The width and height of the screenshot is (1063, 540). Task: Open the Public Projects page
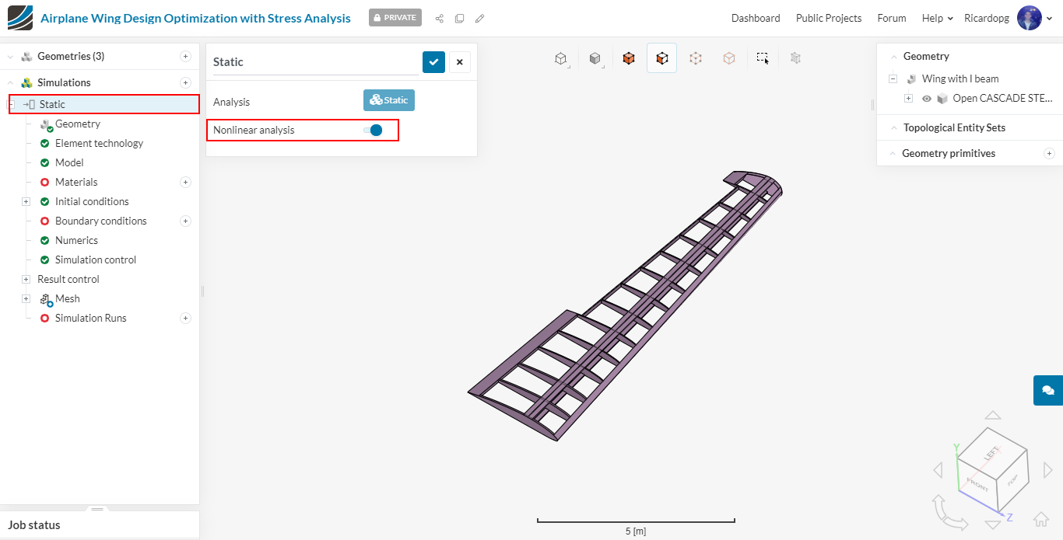(828, 18)
